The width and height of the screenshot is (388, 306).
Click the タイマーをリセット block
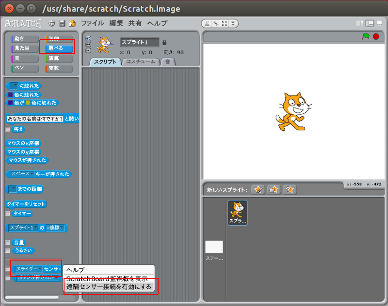26,204
